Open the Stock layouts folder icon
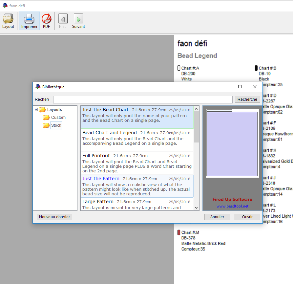 click(46, 125)
